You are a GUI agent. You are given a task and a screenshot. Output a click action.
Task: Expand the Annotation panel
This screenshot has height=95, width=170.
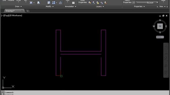tap(70, 7)
